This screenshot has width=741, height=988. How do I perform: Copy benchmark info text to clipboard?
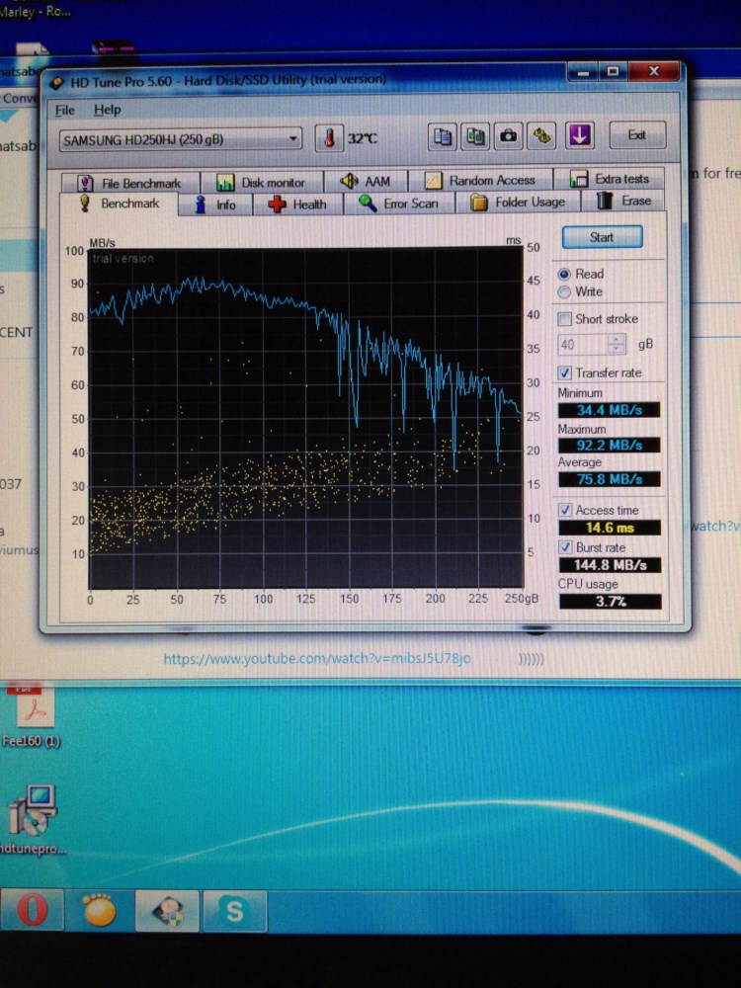tap(444, 135)
